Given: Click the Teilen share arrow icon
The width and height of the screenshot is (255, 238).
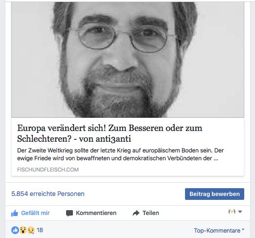Looking at the screenshot, I should 136,213.
